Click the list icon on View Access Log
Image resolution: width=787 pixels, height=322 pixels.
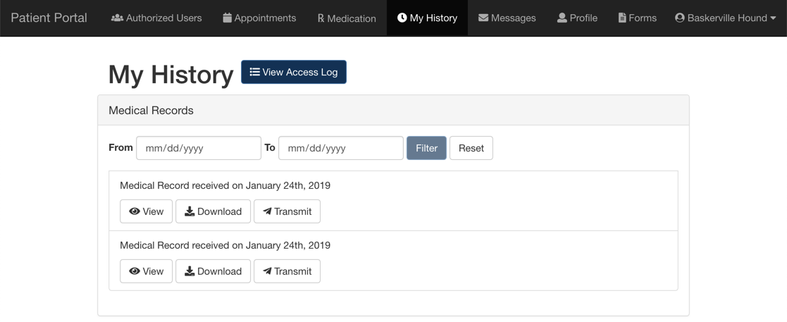254,72
